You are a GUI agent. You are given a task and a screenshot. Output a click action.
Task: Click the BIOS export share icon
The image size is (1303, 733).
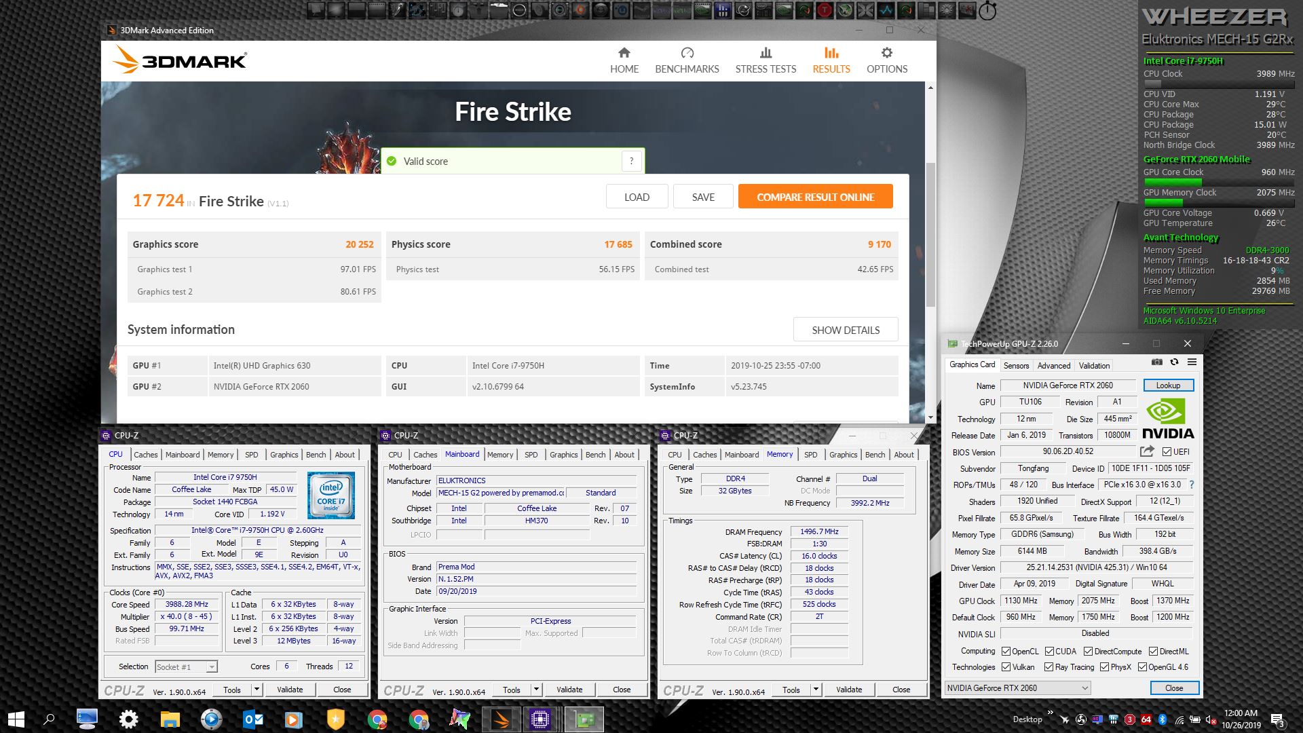click(x=1147, y=451)
